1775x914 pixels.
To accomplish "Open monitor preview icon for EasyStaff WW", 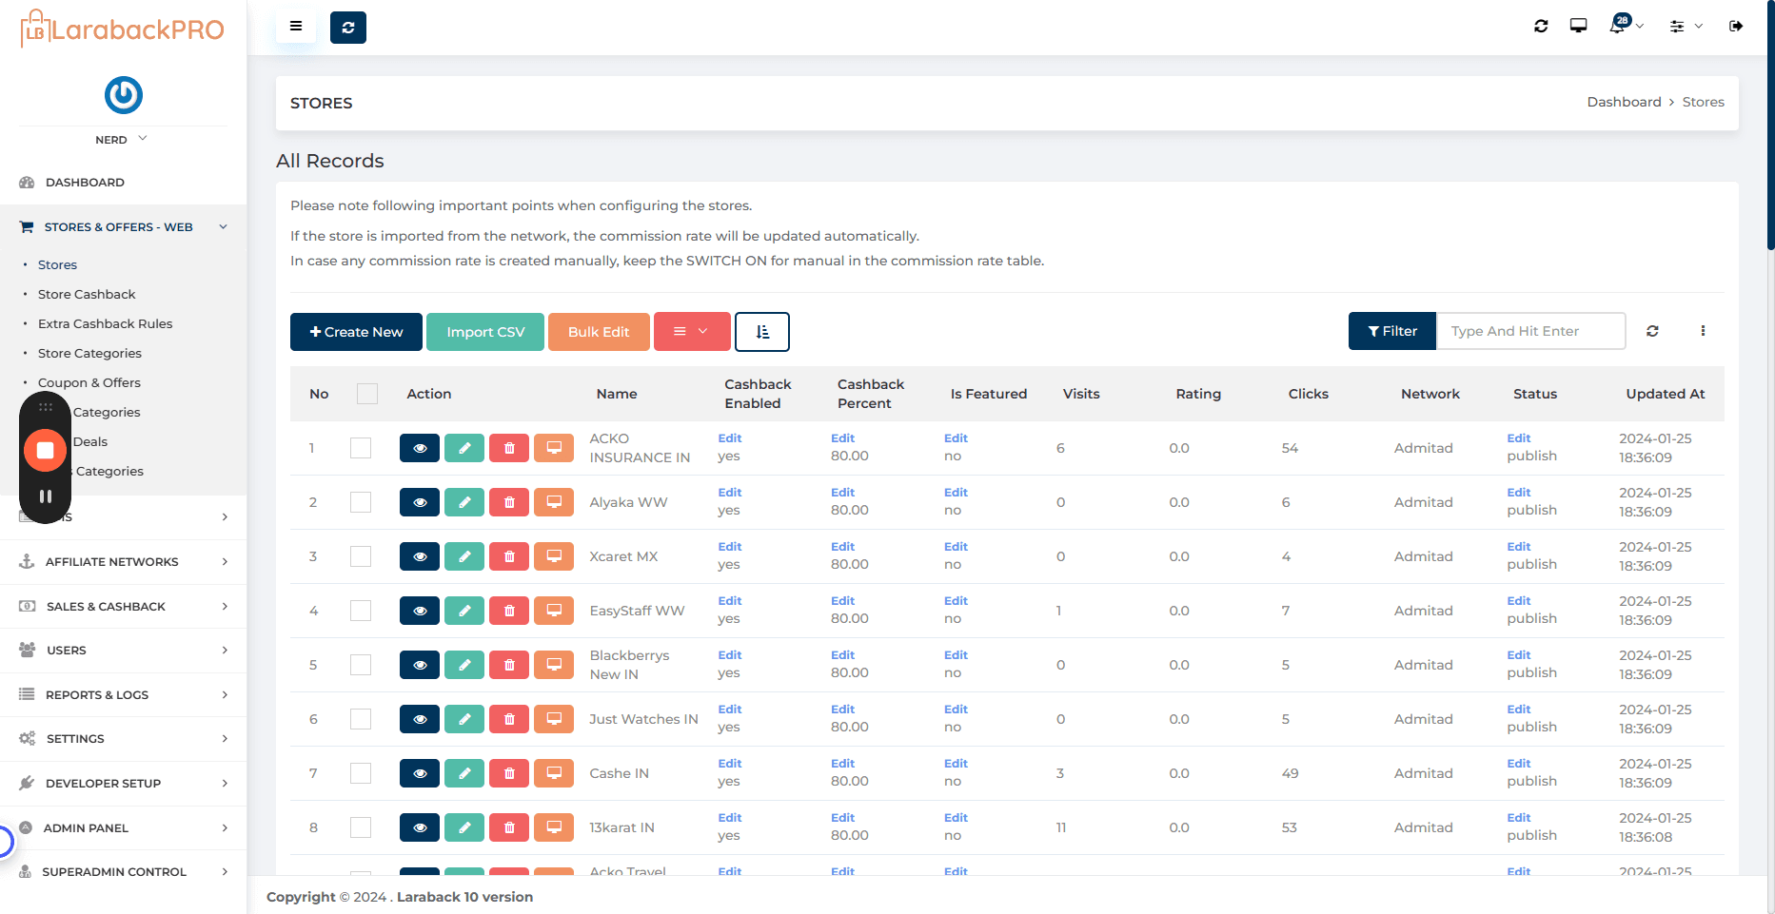I will 554,611.
